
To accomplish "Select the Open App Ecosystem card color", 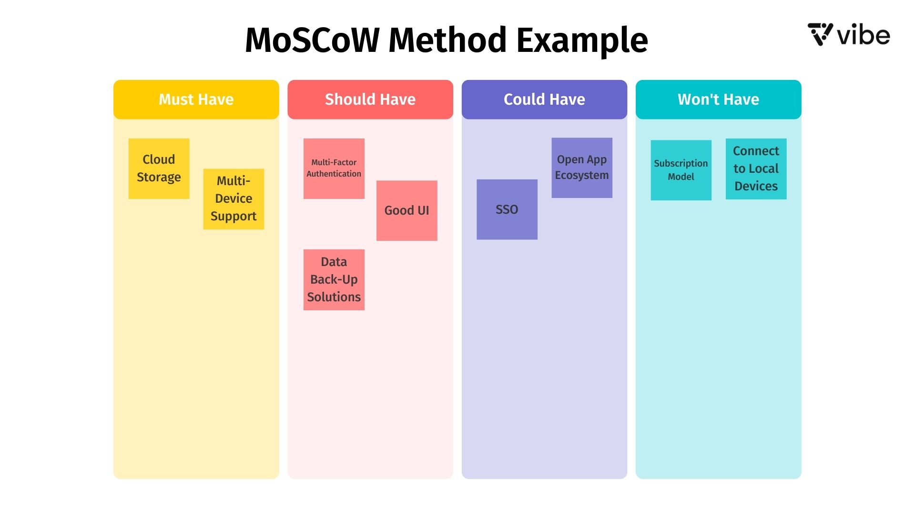I will click(580, 166).
